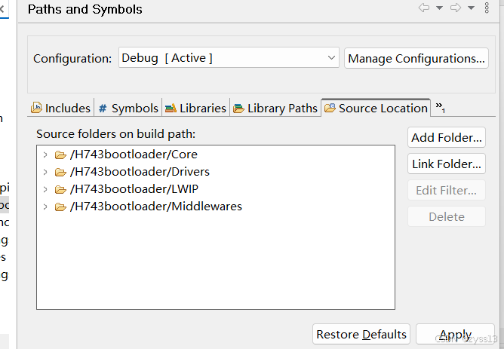504x349 pixels.
Task: Expand the /H743bootloader/Core folder node
Action: [45, 155]
